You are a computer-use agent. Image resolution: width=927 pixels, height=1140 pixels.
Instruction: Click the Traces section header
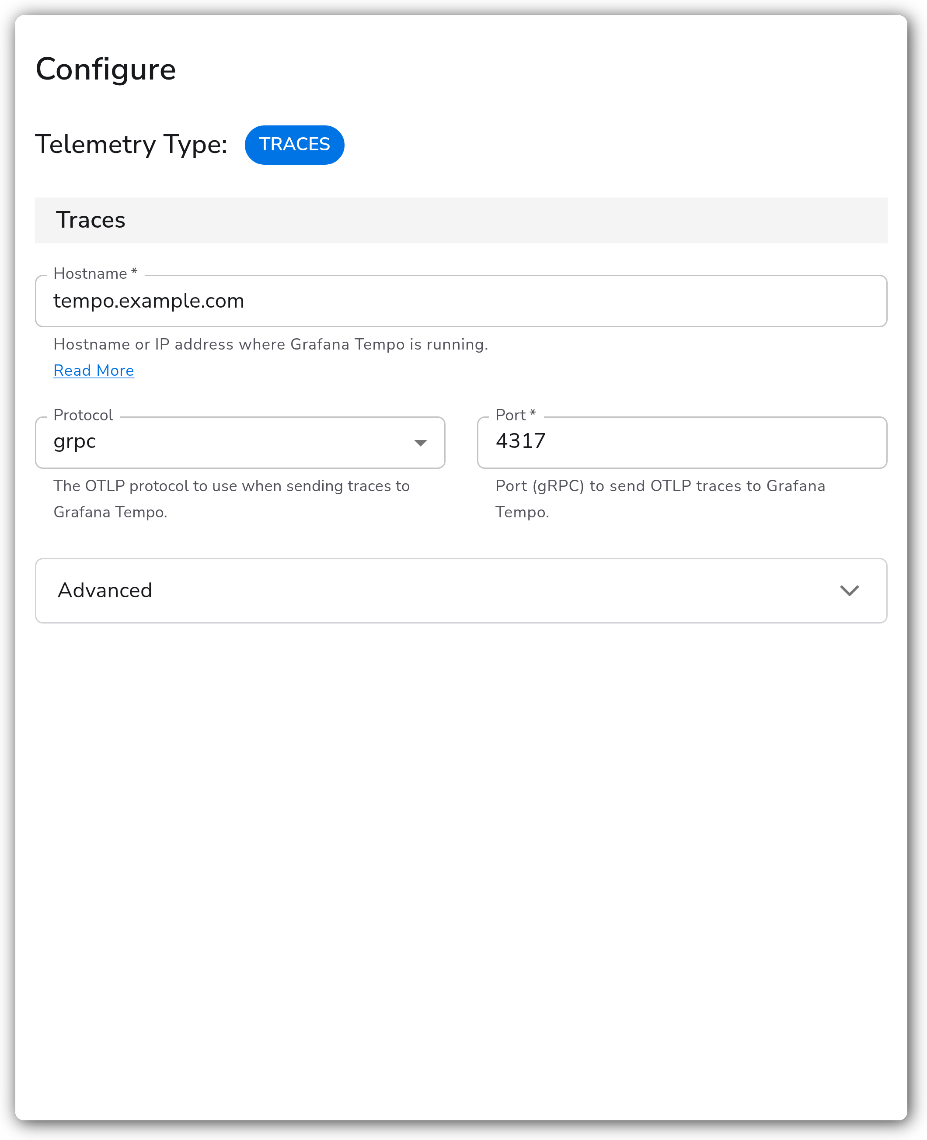(x=461, y=220)
